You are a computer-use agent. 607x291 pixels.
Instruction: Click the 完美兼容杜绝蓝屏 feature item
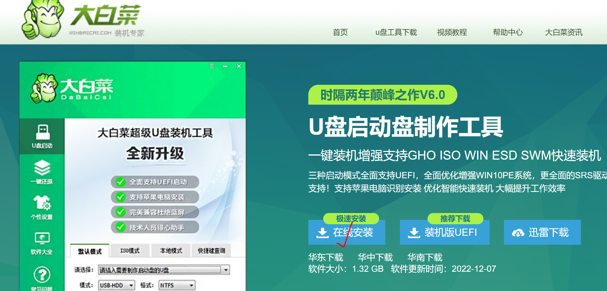(155, 212)
